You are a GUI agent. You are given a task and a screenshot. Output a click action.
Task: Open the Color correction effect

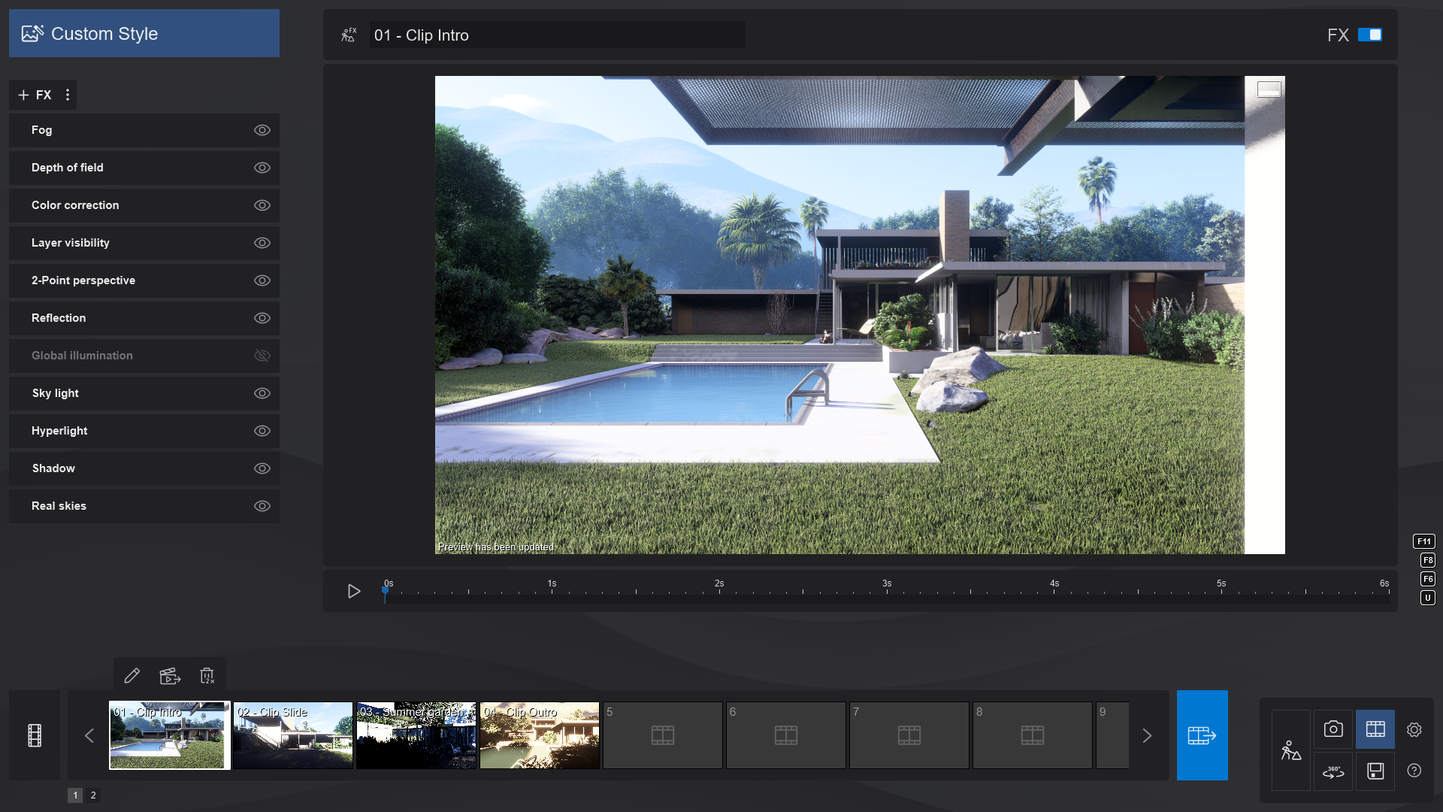pos(75,205)
